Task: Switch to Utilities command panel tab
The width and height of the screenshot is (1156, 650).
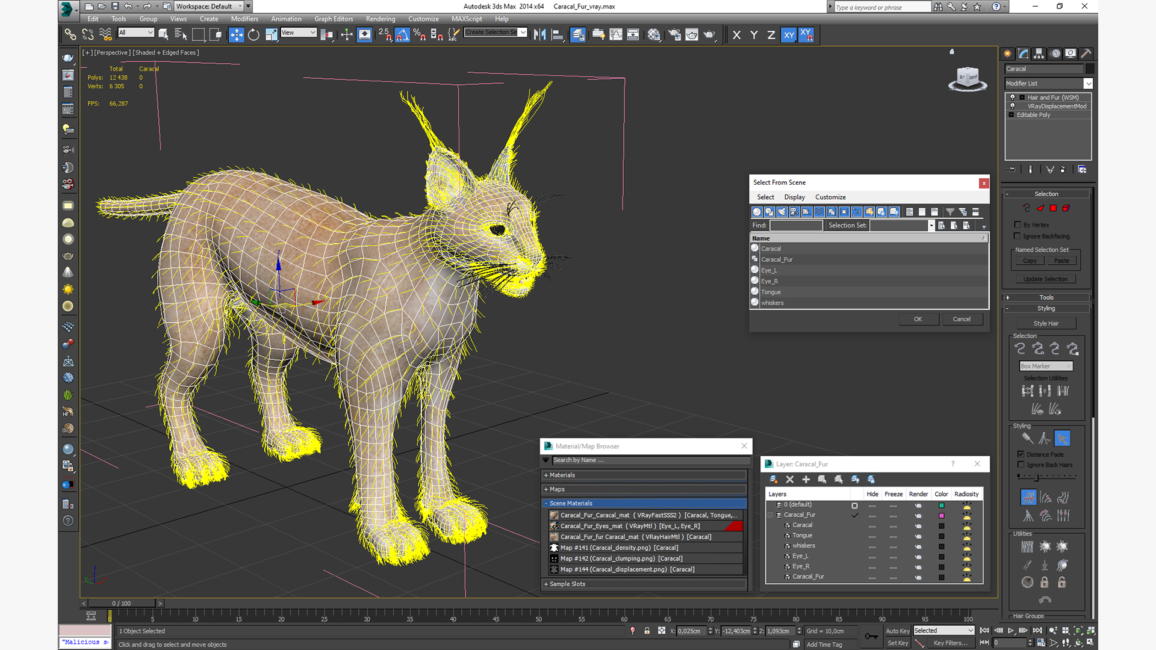Action: click(1086, 54)
